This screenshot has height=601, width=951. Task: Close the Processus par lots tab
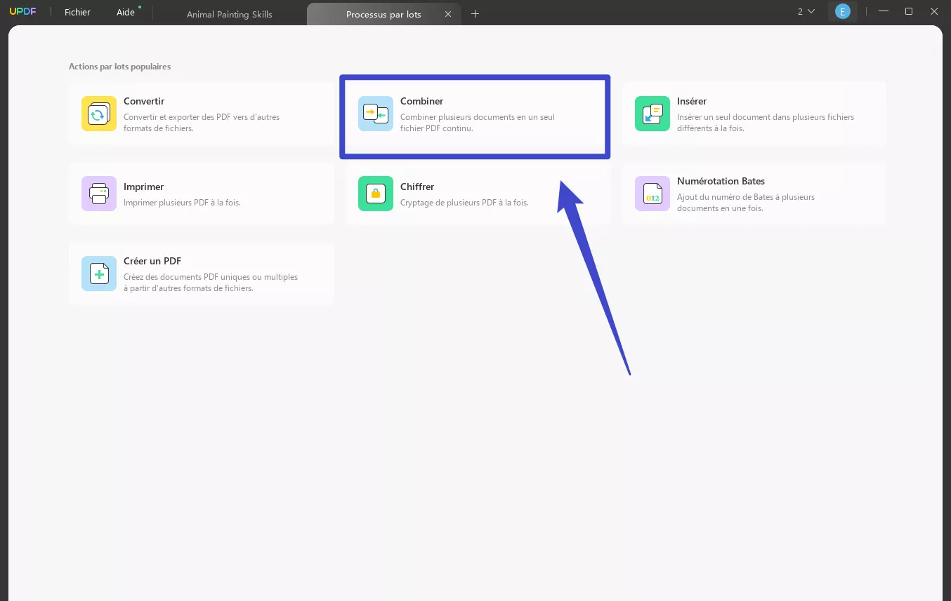click(448, 14)
